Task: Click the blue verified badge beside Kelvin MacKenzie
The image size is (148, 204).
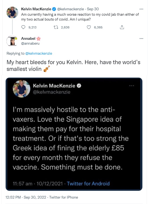Action: tap(54, 9)
